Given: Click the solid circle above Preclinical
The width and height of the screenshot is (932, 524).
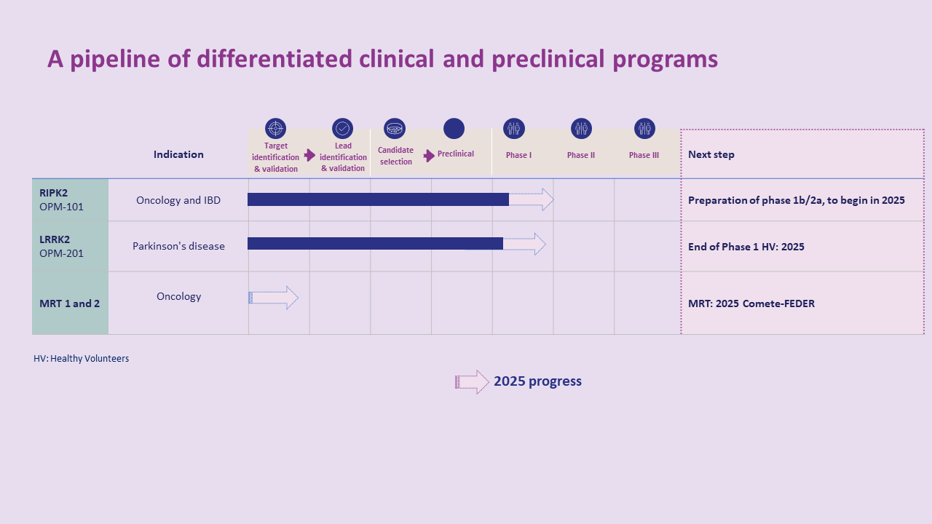Looking at the screenshot, I should [x=454, y=129].
